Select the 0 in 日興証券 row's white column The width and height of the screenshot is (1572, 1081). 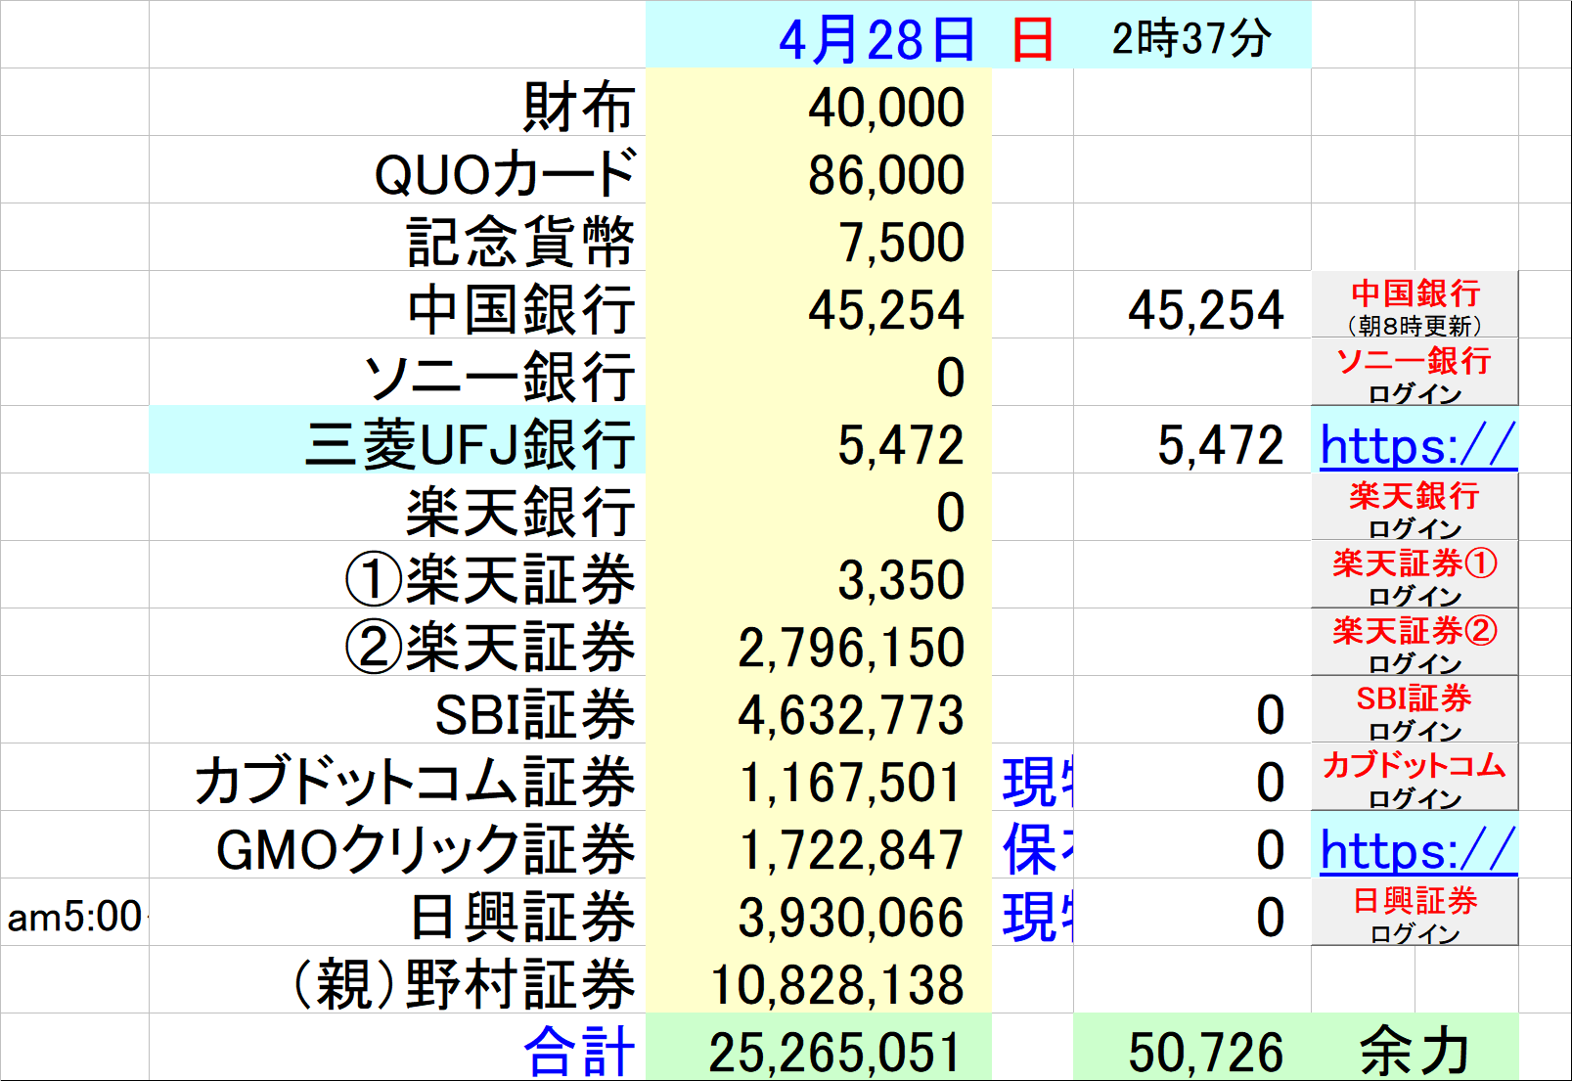tap(1192, 913)
